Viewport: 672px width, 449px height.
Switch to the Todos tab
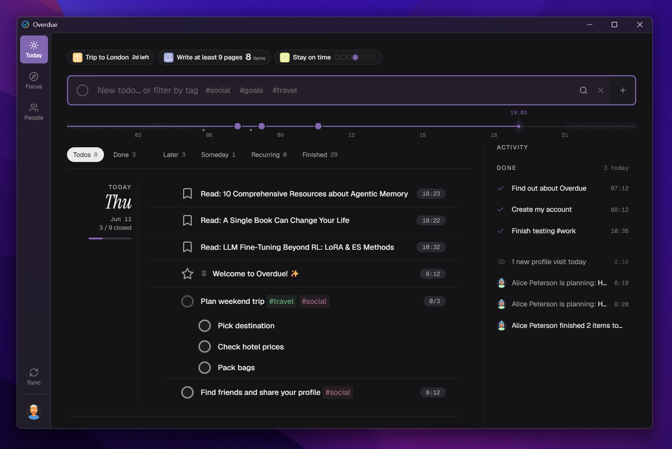click(x=85, y=155)
